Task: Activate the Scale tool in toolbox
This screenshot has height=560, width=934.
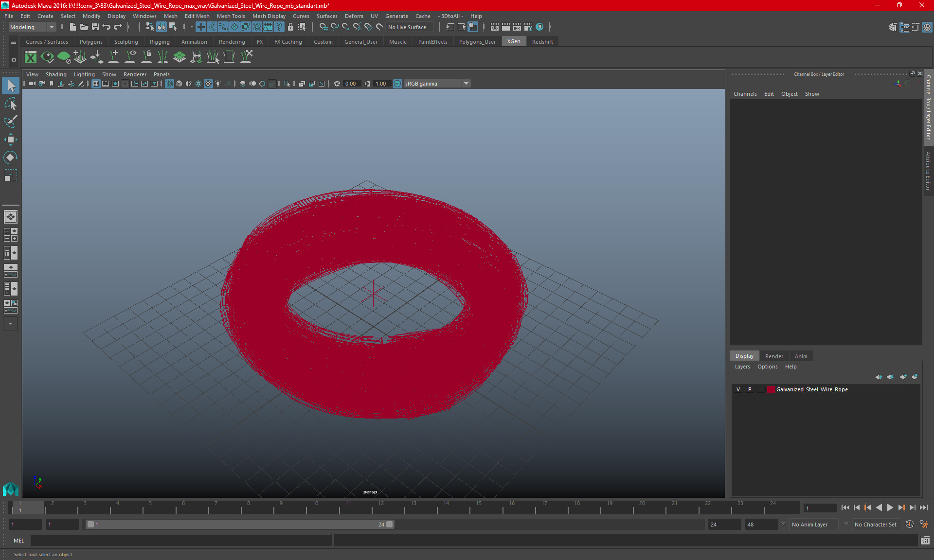Action: tap(11, 175)
